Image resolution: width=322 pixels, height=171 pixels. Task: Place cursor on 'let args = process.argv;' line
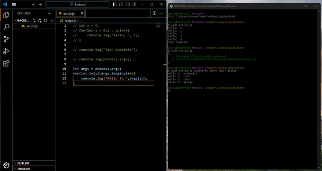[97, 69]
